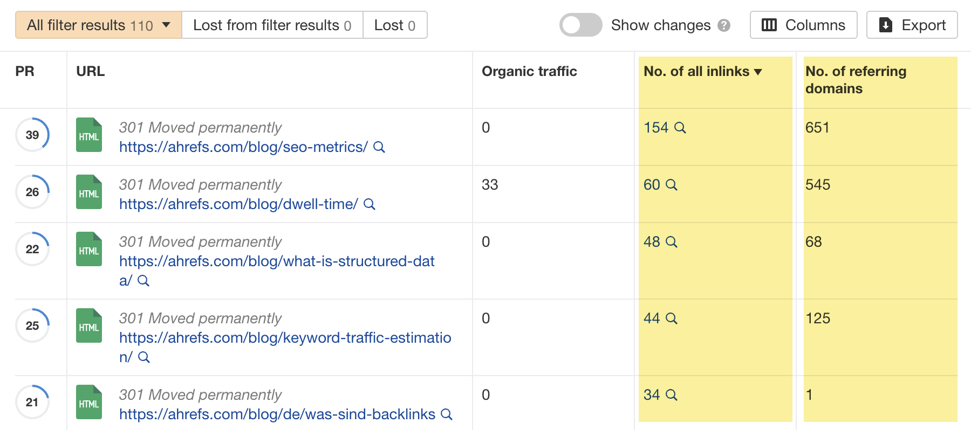Click the HTML file icon on the seo-metrics row
Image resolution: width=971 pixels, height=430 pixels.
pyautogui.click(x=88, y=135)
